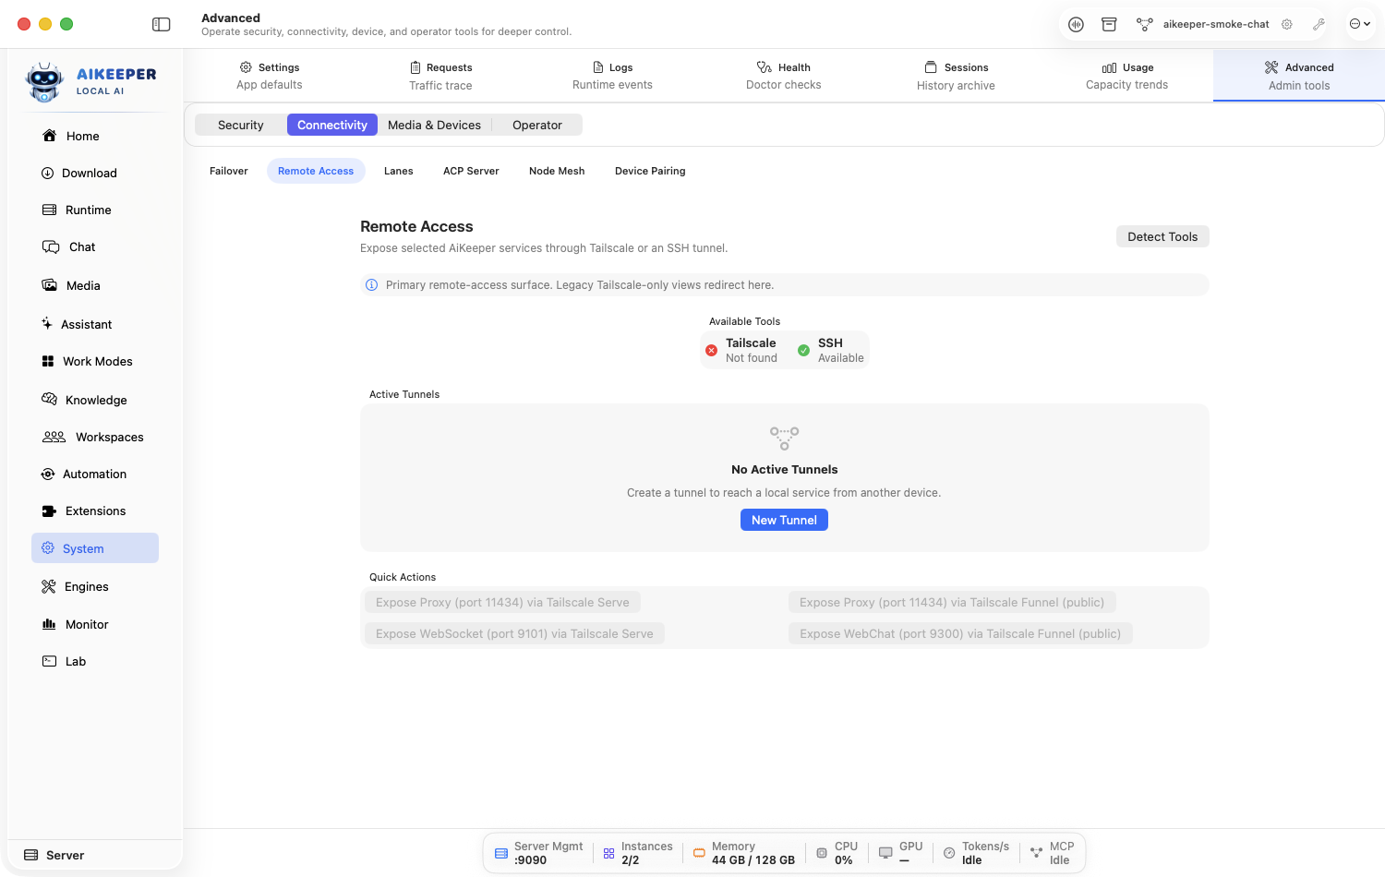
Task: Click the Server Mgmt :9090 status item
Action: pyautogui.click(x=539, y=853)
